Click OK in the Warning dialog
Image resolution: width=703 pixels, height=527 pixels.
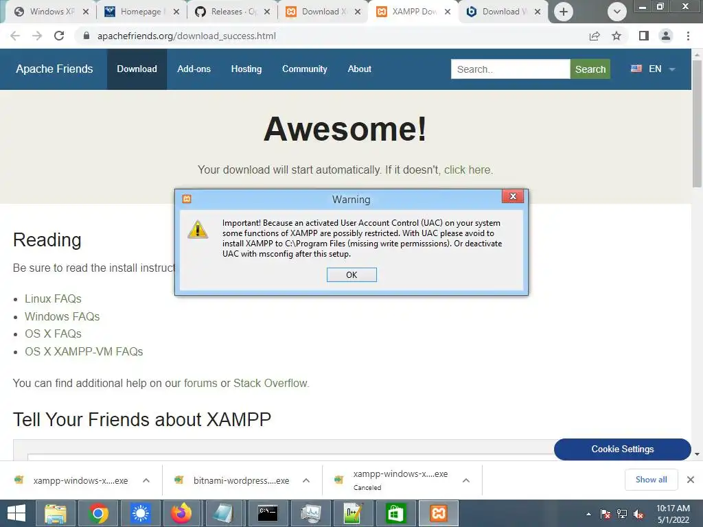click(x=351, y=274)
